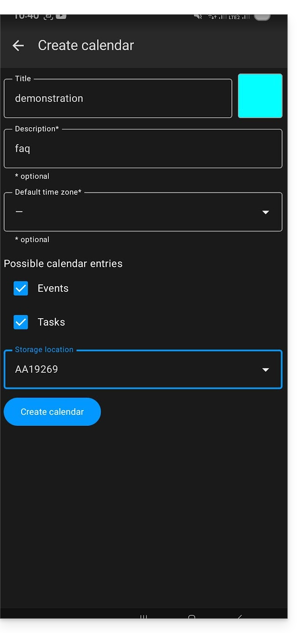Tap the Android back navigation button
The width and height of the screenshot is (302, 633).
239,617
